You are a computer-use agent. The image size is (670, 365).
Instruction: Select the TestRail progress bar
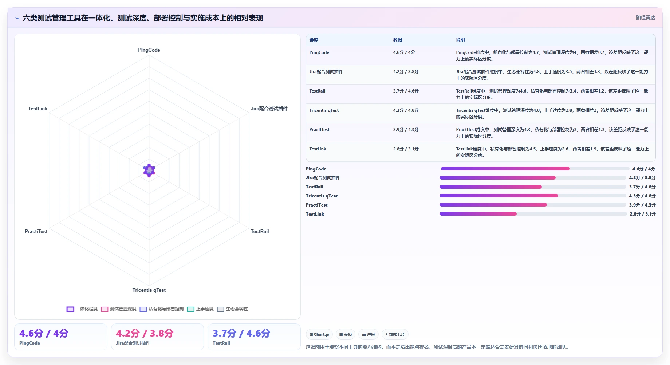click(533, 187)
